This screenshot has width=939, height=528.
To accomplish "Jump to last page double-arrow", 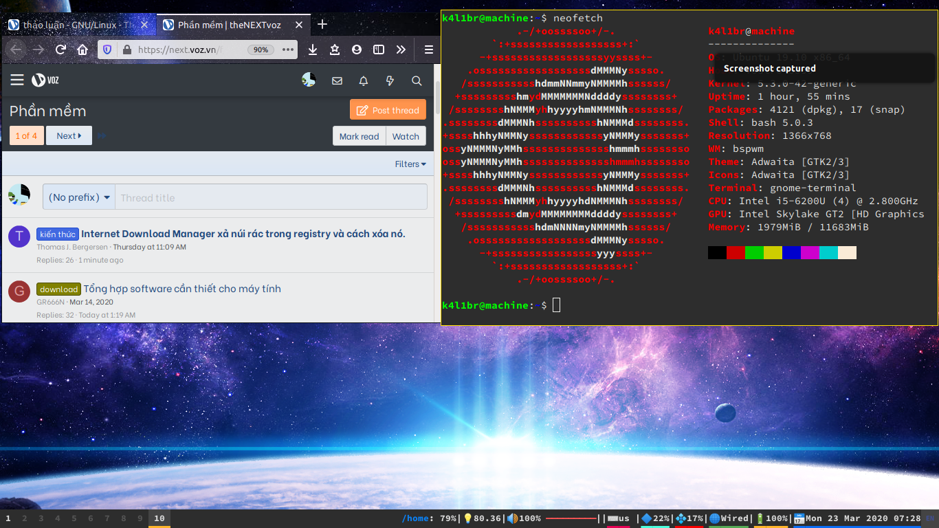I will [101, 135].
